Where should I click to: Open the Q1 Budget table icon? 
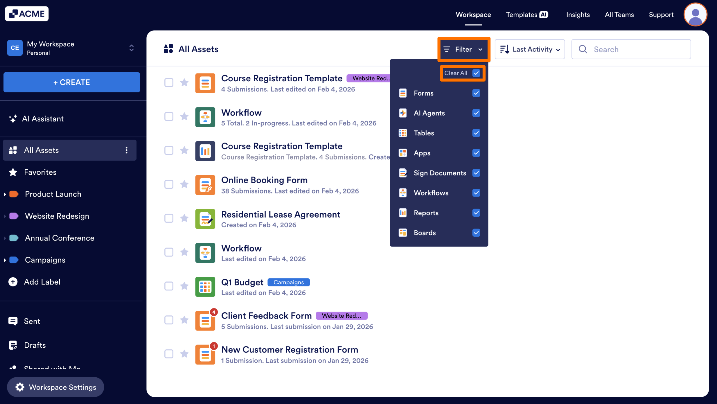[205, 286]
